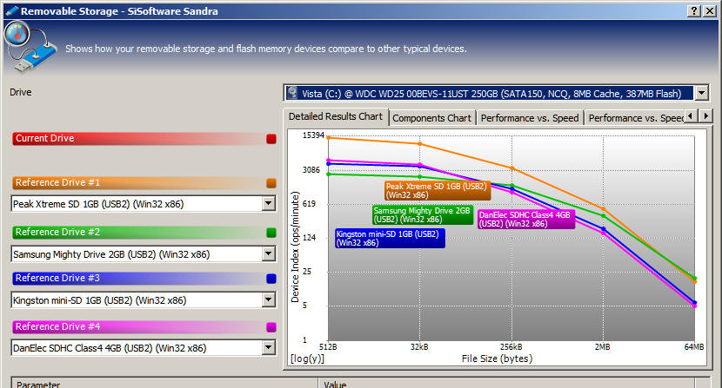Click the Sandra title bar app icon

pyautogui.click(x=11, y=11)
